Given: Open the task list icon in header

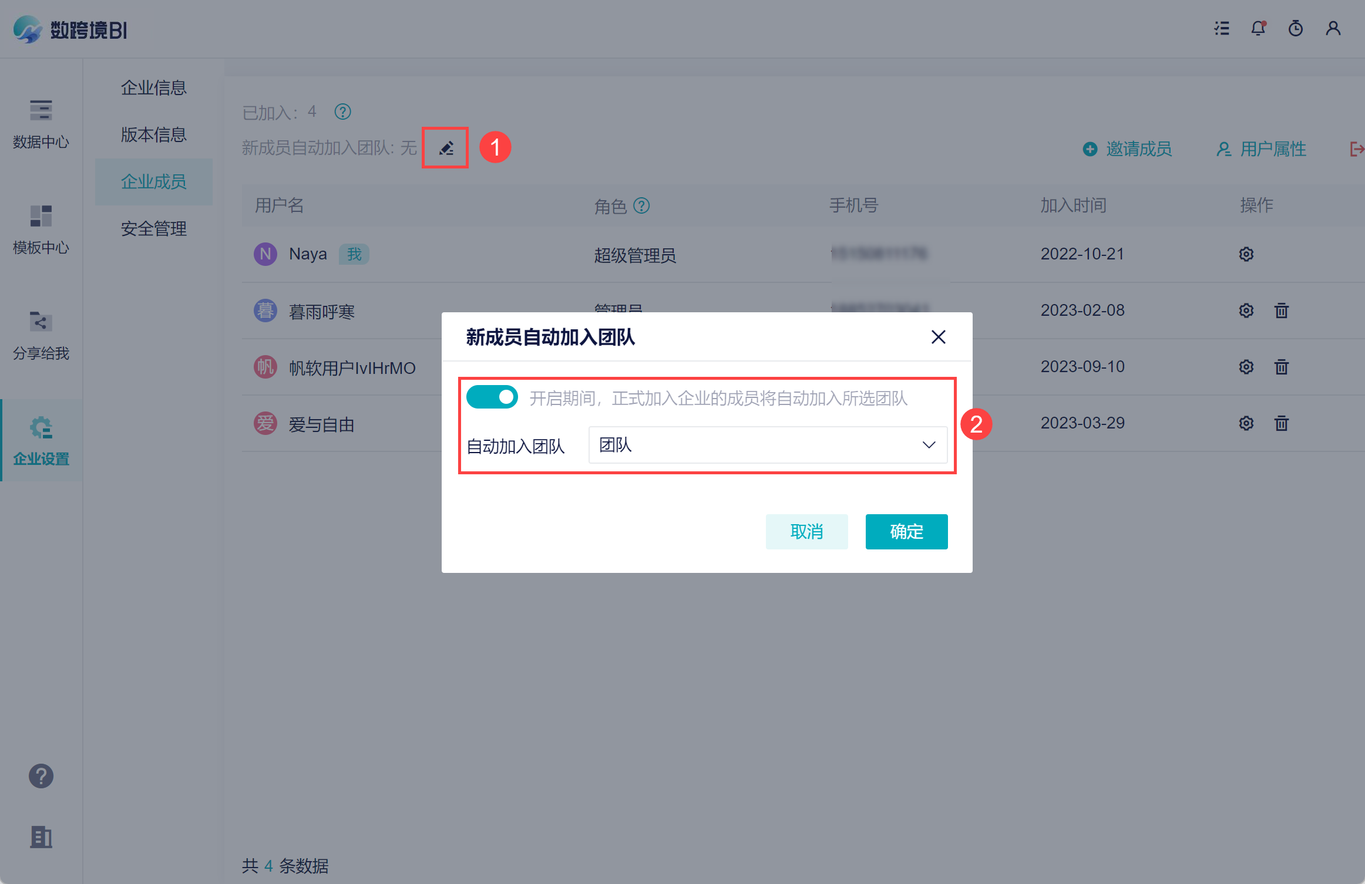Looking at the screenshot, I should [x=1222, y=28].
